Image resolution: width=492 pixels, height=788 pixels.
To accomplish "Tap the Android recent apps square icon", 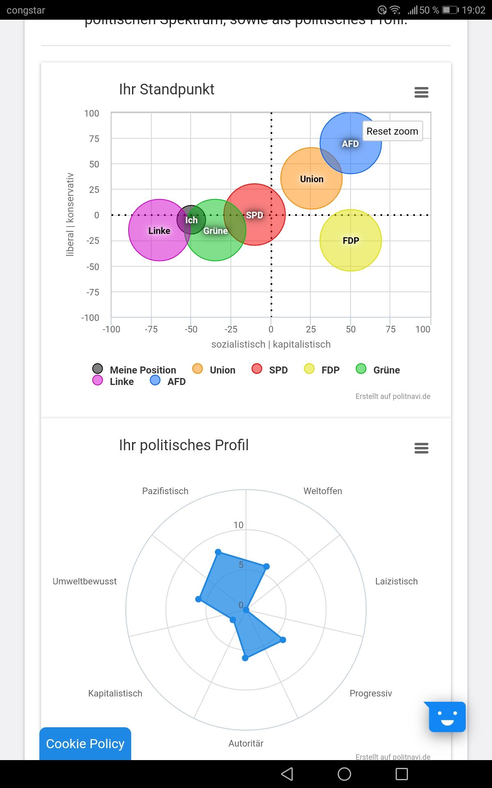I will point(402,774).
